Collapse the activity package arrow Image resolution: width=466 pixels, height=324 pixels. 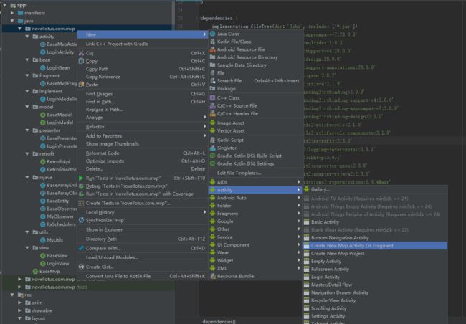pos(27,37)
